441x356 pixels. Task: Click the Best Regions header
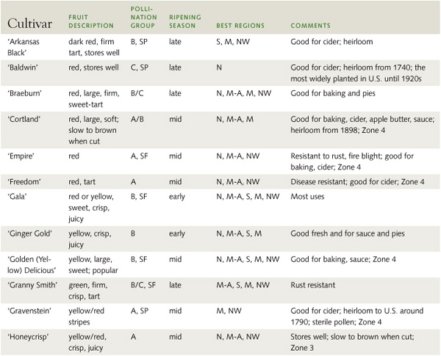[x=240, y=26]
